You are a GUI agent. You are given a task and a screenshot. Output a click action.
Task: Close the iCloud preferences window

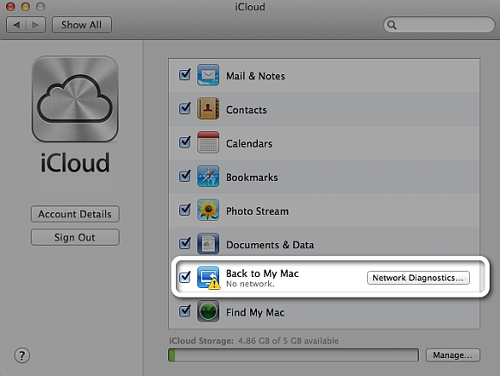(x=10, y=7)
